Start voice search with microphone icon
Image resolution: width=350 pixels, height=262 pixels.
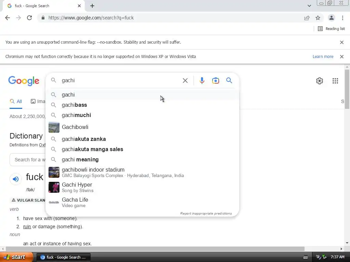tap(202, 81)
